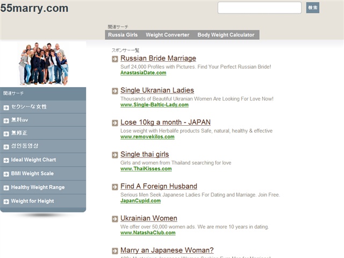Image resolution: width=344 pixels, height=258 pixels.
Task: Open Healthy Weight Range sidebar link
Action: click(x=38, y=188)
